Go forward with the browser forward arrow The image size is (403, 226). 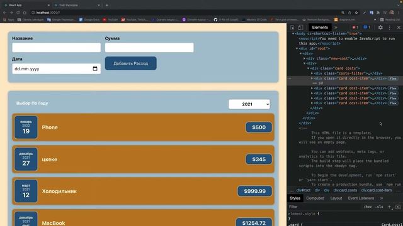coord(11,13)
